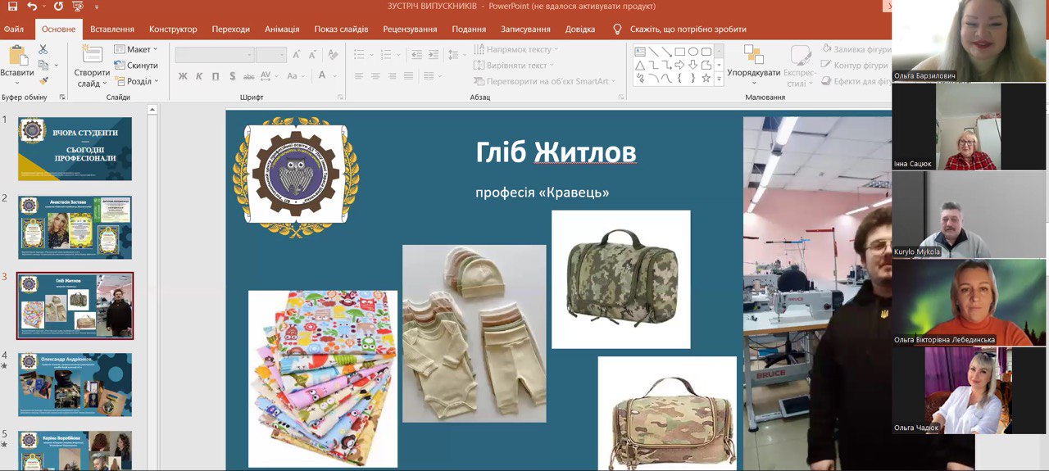Open Заливка фігури shape fill color

856,49
